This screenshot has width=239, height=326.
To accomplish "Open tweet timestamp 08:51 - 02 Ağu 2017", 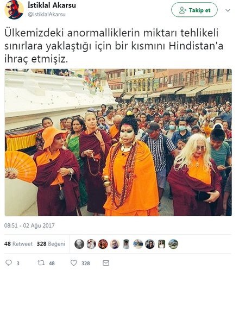I will tap(29, 225).
